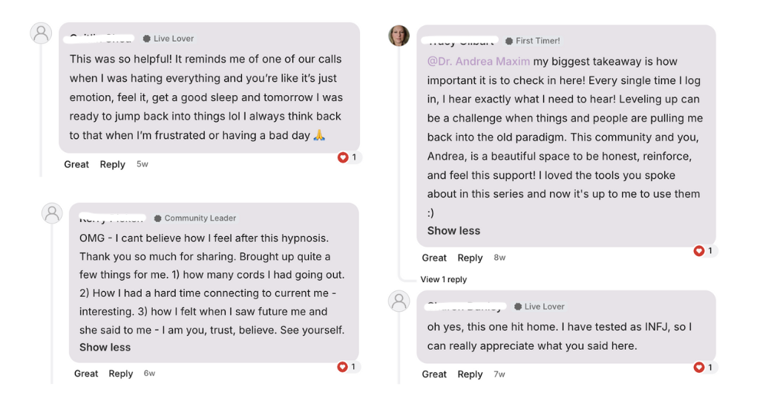Screen dimensions: 757x401
Task: Expand the View 1 reply thread
Action: tap(443, 279)
